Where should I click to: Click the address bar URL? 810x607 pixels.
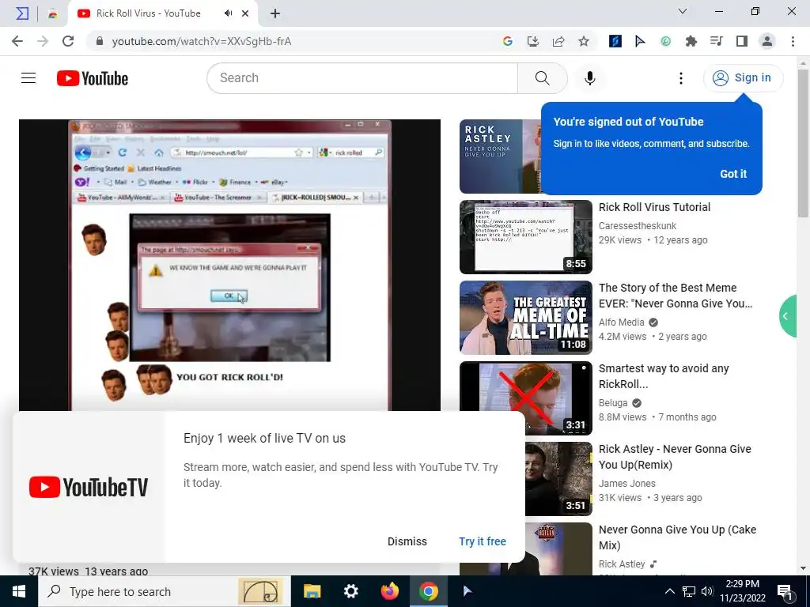point(202,41)
